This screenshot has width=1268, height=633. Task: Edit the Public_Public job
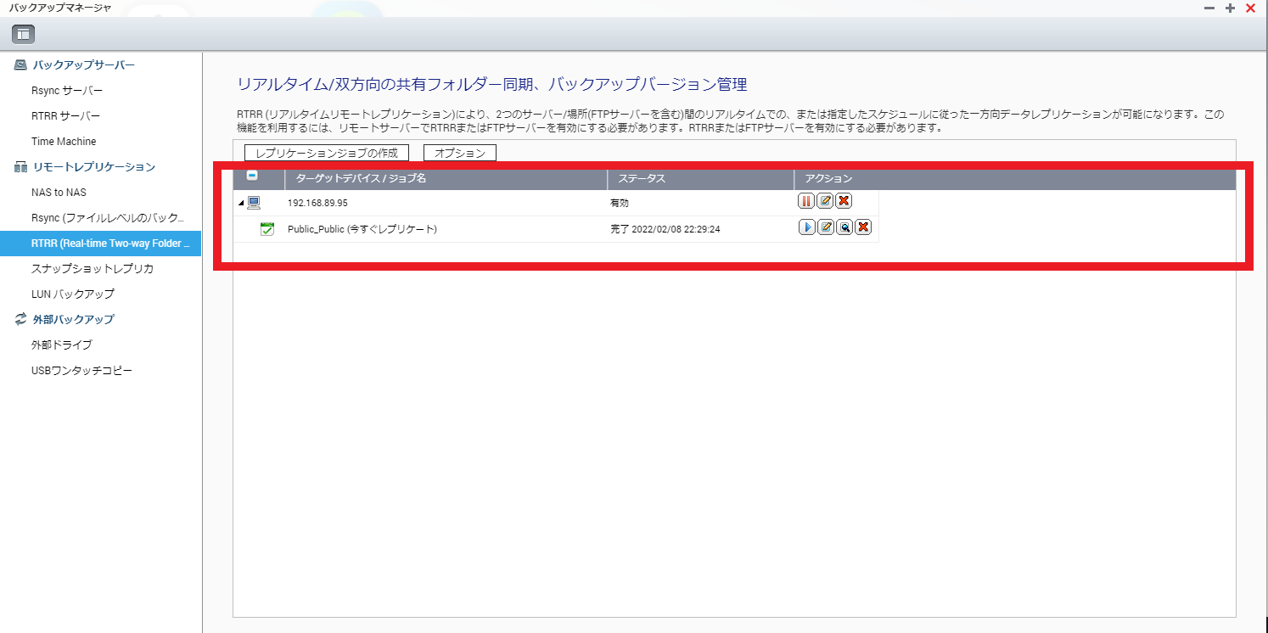(x=825, y=227)
